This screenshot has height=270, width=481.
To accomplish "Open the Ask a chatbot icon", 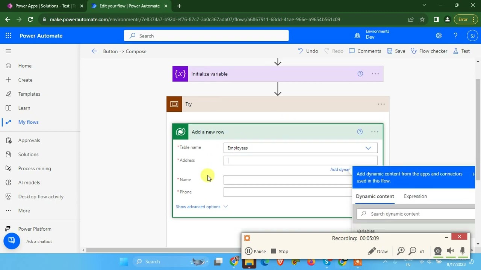I will (x=12, y=241).
